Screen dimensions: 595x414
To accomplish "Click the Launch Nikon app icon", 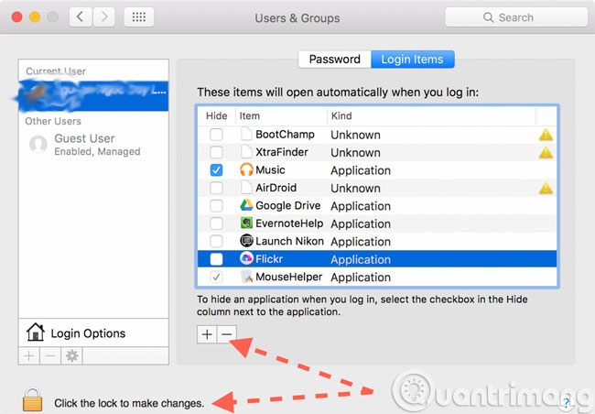I will pyautogui.click(x=246, y=241).
